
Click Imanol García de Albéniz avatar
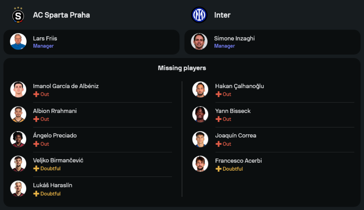18,89
